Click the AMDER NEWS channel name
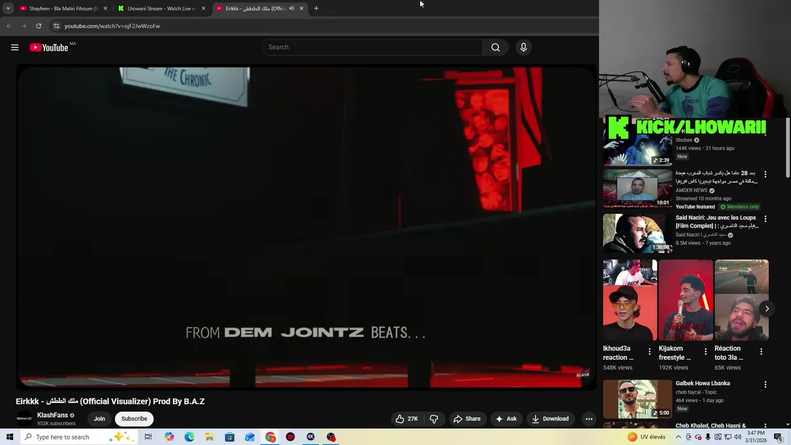791x445 pixels. tap(691, 190)
